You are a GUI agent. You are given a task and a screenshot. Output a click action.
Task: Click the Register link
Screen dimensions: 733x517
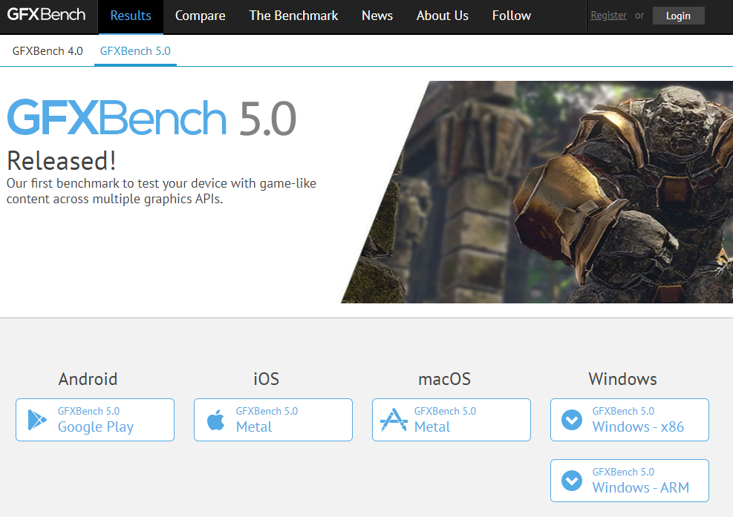[x=609, y=16]
